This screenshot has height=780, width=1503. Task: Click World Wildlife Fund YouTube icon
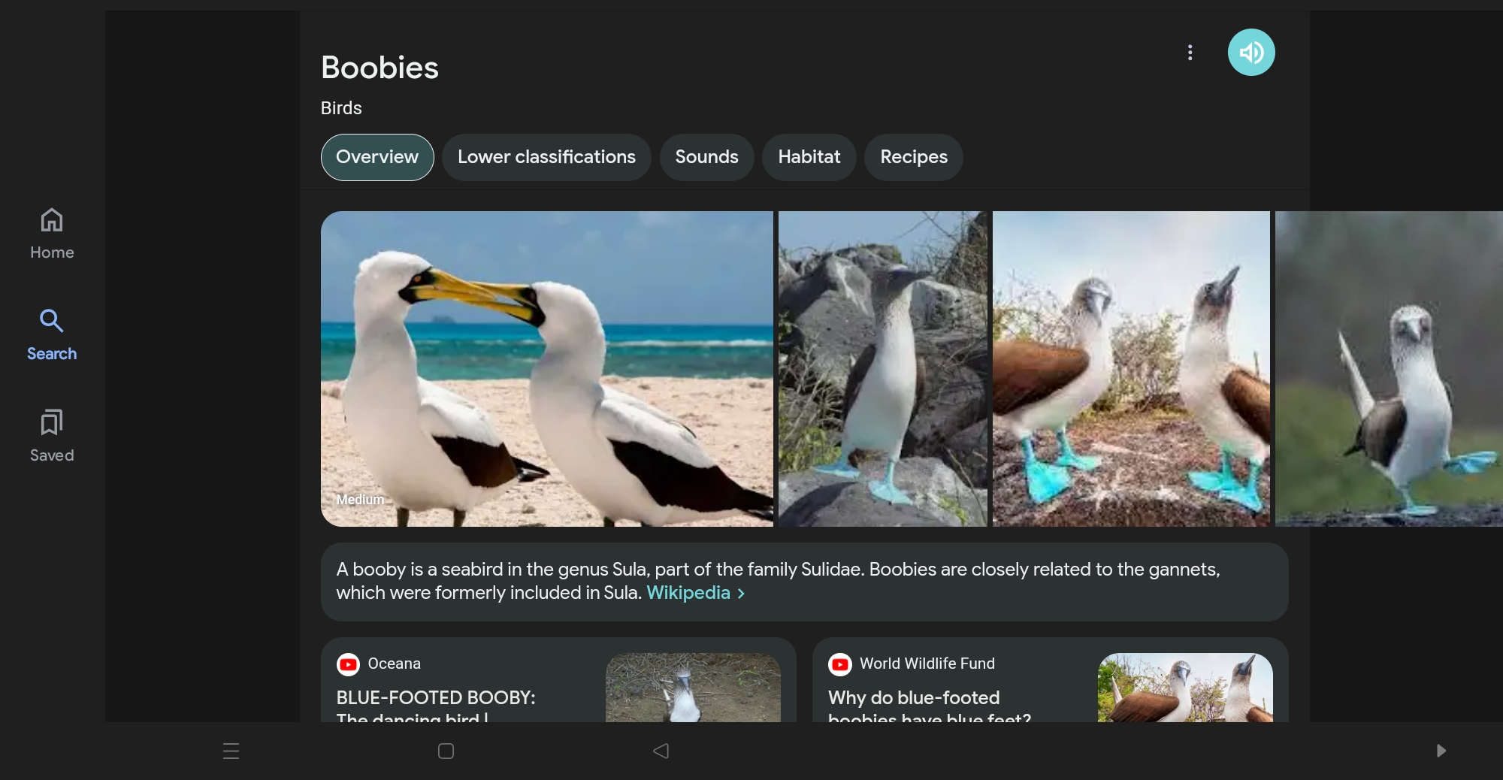839,664
